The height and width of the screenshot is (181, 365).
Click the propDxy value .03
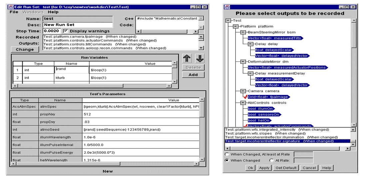point(141,122)
